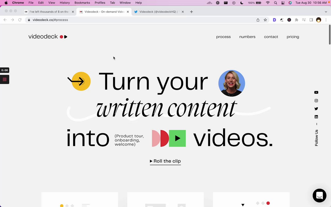Viewport: 331px width, 207px height.
Task: Click the 0:00 recording timer
Action: pyautogui.click(x=4, y=70)
